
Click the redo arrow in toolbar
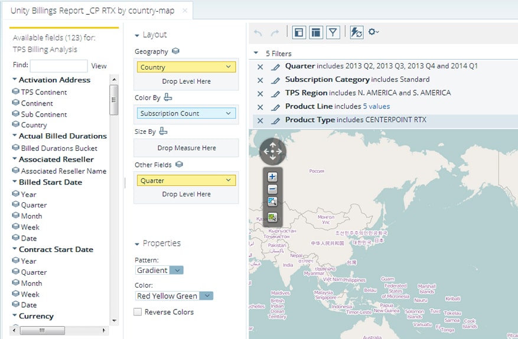275,32
